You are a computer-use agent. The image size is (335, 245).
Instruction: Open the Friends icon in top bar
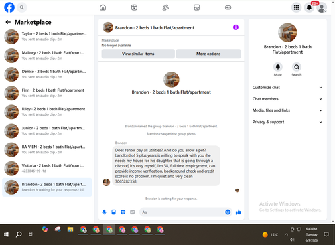pos(165,7)
